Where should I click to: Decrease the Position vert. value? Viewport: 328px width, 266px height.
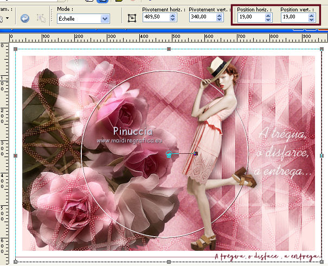[x=311, y=21]
